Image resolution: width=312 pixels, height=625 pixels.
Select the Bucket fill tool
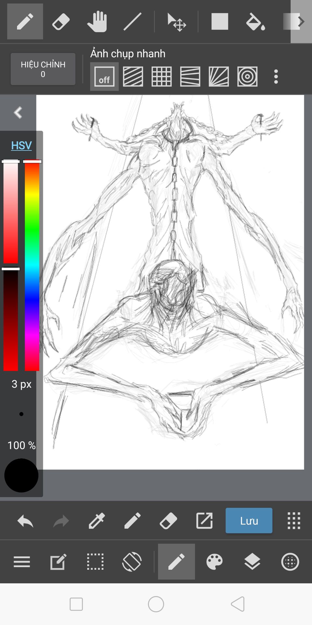255,21
